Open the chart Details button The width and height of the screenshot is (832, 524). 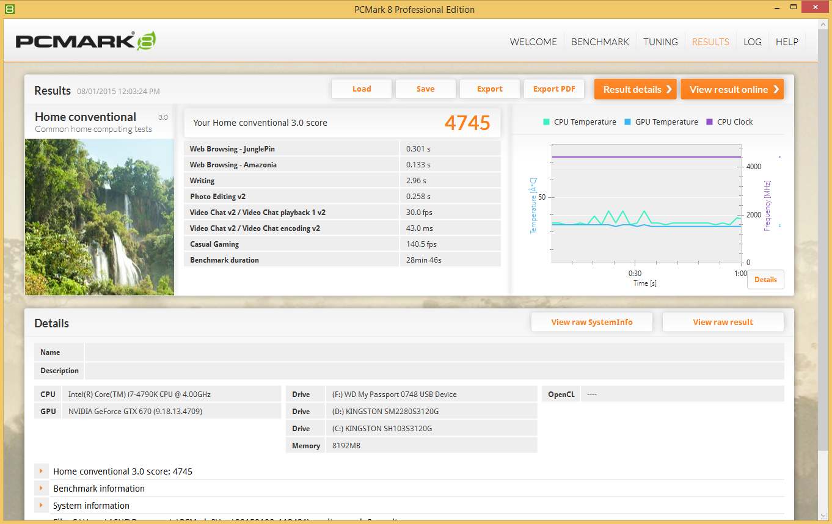click(x=765, y=280)
